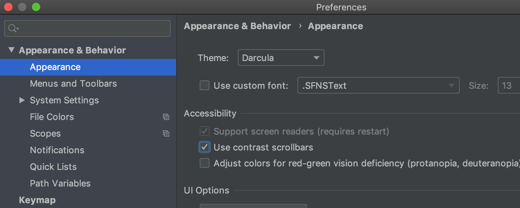The width and height of the screenshot is (520, 208).
Task: Click the green window zoom button
Action: click(36, 7)
